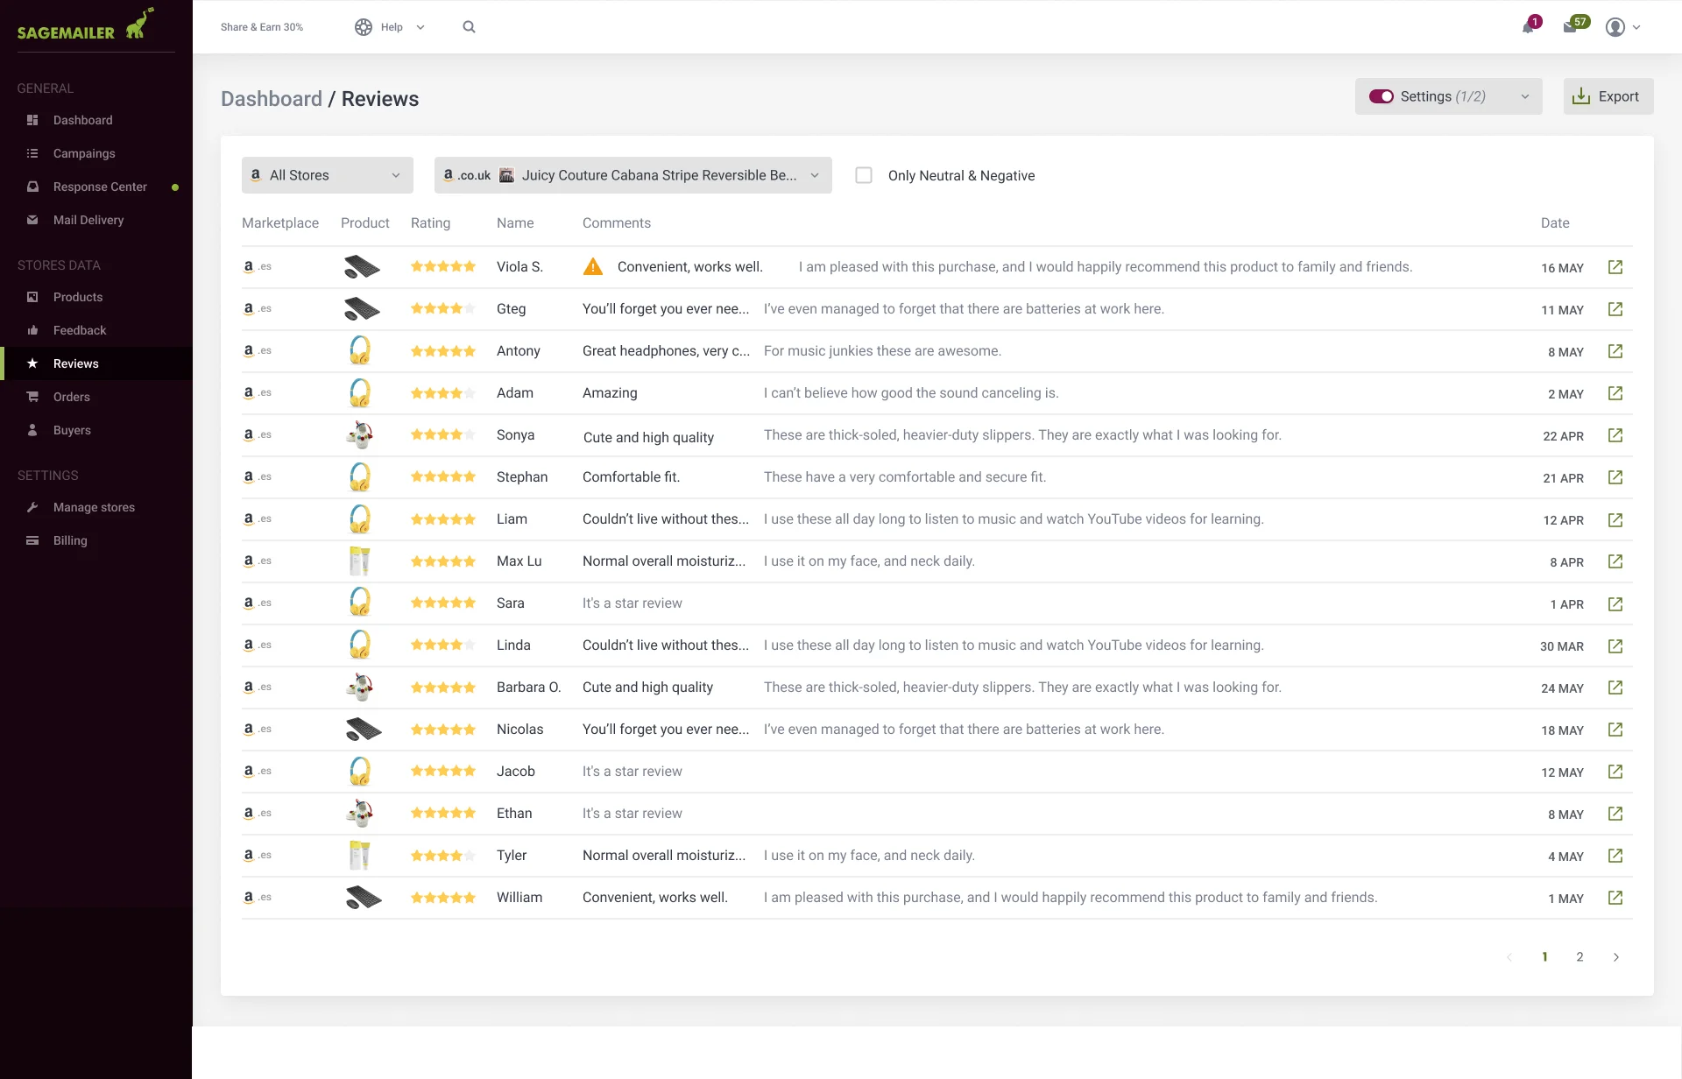Viewport: 1682px width, 1079px height.
Task: Click the Export button to download reviews
Action: 1608,95
